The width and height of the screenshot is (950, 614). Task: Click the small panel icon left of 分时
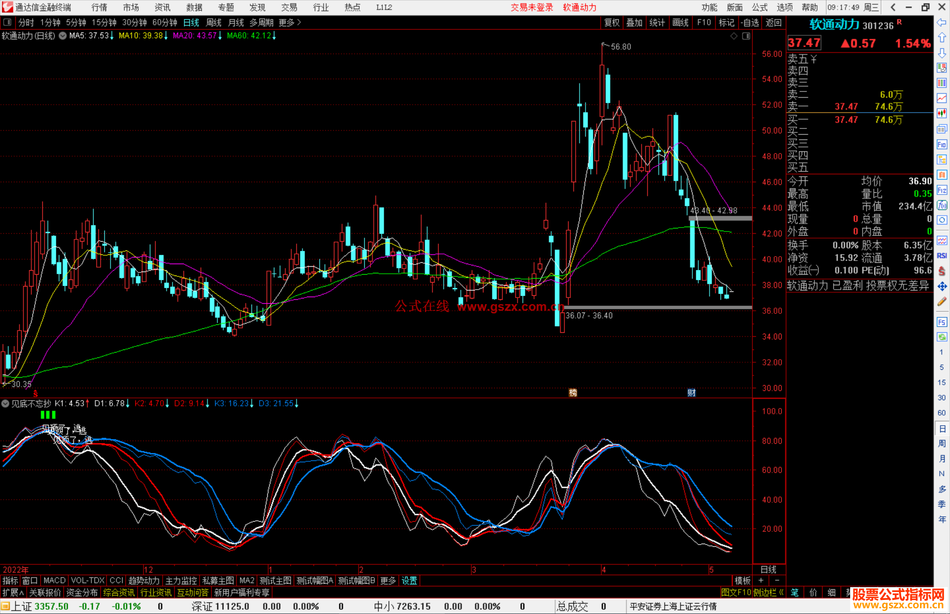point(7,22)
